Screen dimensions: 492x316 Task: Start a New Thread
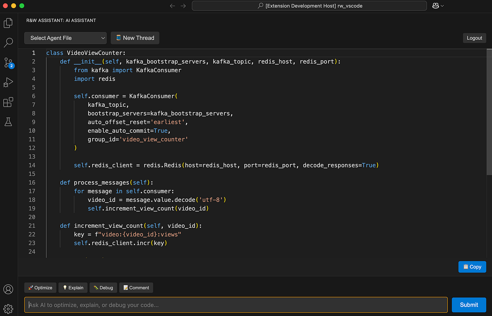135,38
